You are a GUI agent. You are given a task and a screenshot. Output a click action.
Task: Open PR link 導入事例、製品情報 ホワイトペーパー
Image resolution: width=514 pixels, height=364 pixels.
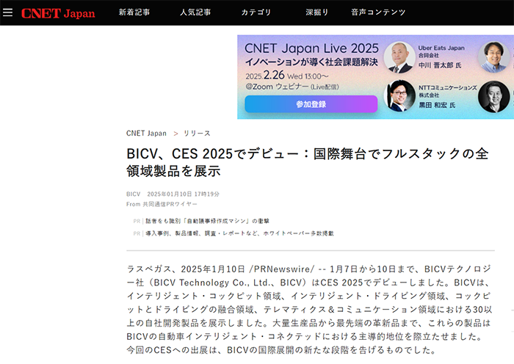[239, 233]
